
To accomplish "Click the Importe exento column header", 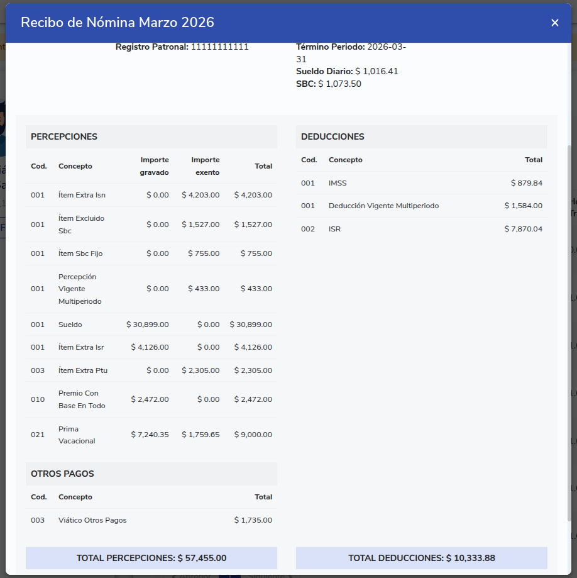I will 205,166.
